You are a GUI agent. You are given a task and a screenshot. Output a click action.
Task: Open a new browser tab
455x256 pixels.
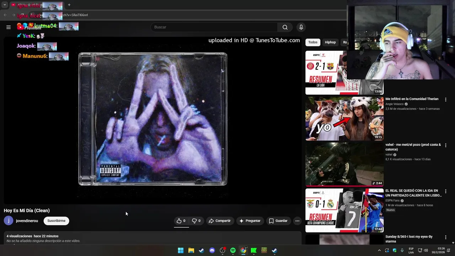tap(69, 5)
